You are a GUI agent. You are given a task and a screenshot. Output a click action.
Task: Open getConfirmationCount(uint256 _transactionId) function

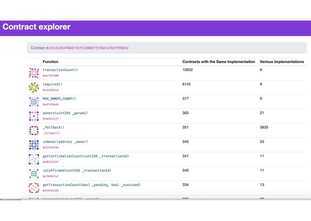(85, 156)
